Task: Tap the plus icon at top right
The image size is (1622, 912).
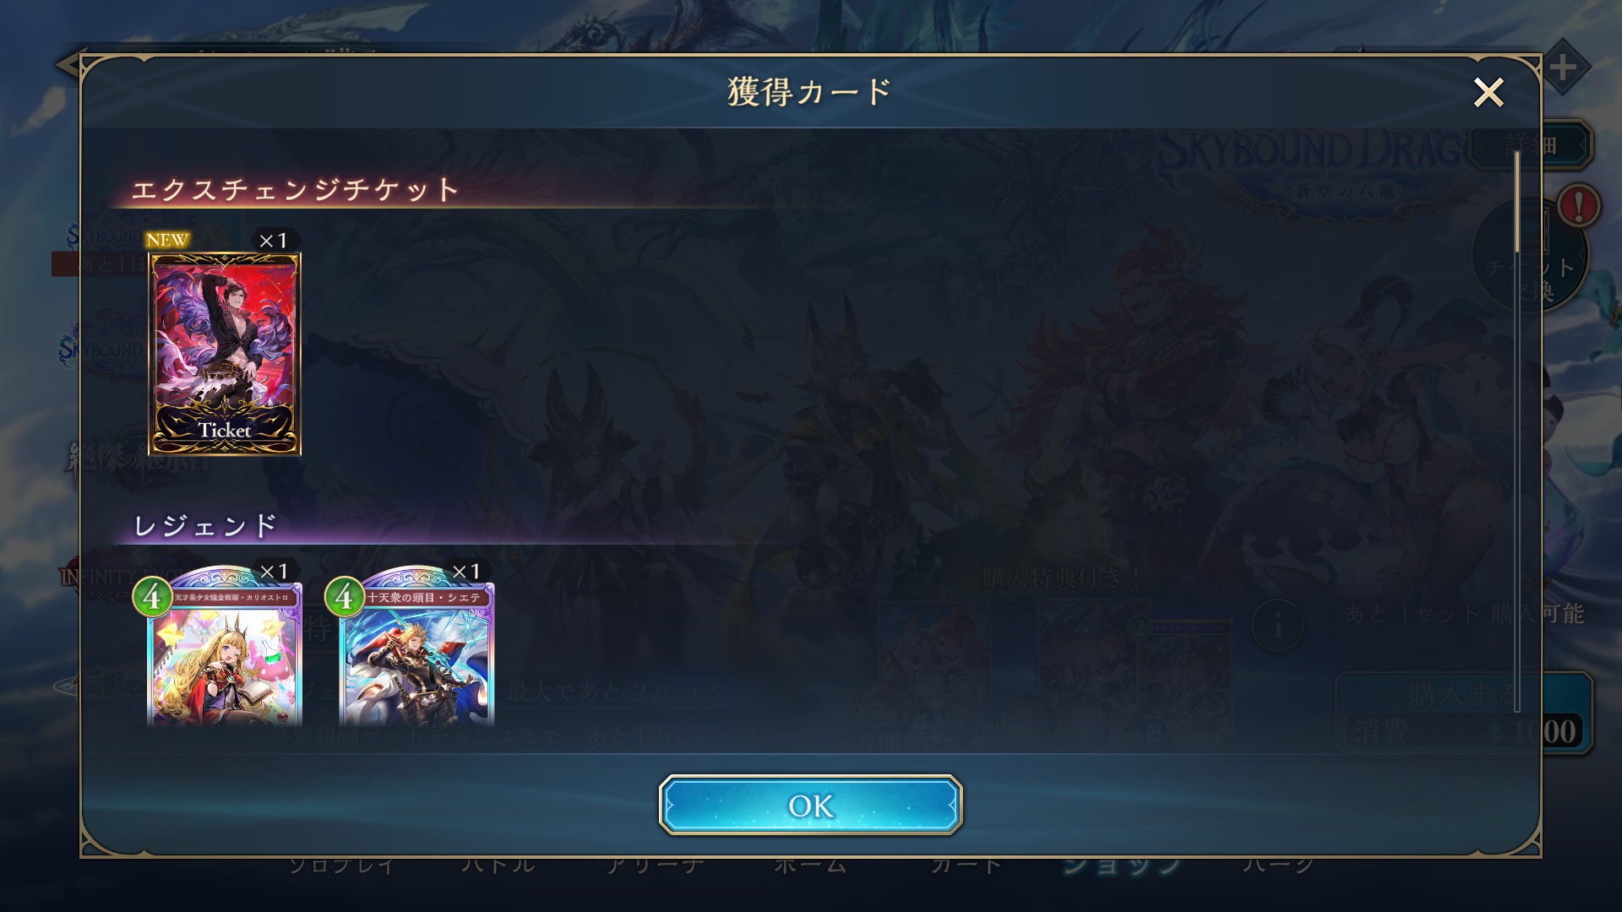Action: [1564, 68]
